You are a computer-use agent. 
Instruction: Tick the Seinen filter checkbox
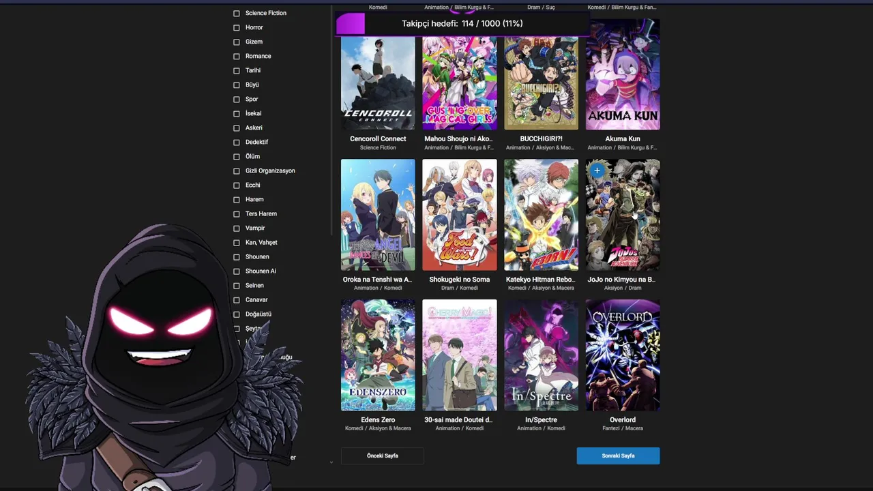coord(237,285)
